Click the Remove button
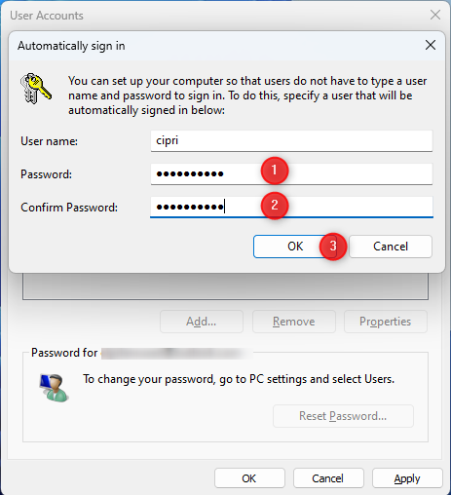Image resolution: width=451 pixels, height=495 pixels. (294, 322)
